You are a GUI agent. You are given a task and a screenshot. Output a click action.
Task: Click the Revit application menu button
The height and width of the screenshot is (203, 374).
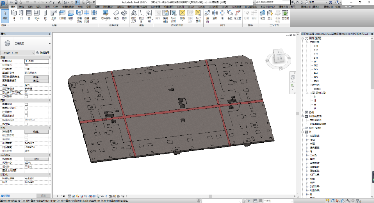pos(4,3)
